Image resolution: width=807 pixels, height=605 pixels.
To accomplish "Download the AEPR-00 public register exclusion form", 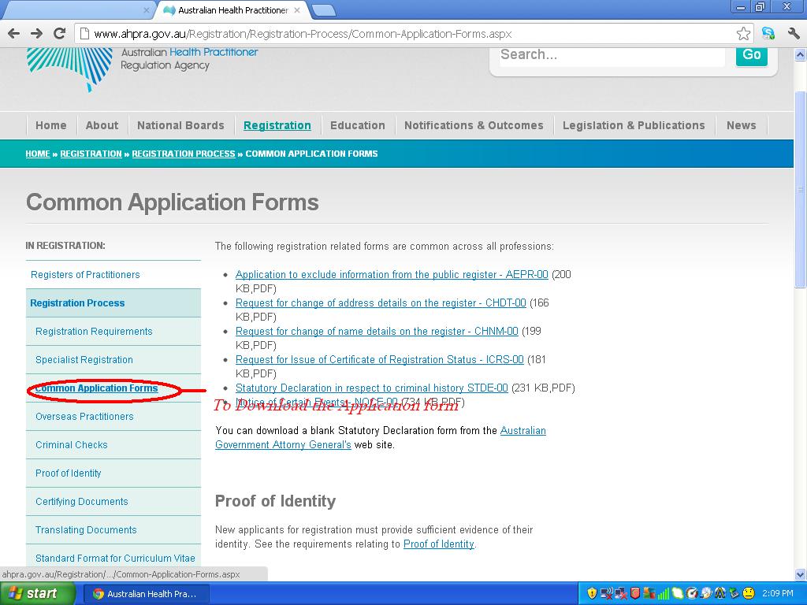I will click(x=392, y=274).
